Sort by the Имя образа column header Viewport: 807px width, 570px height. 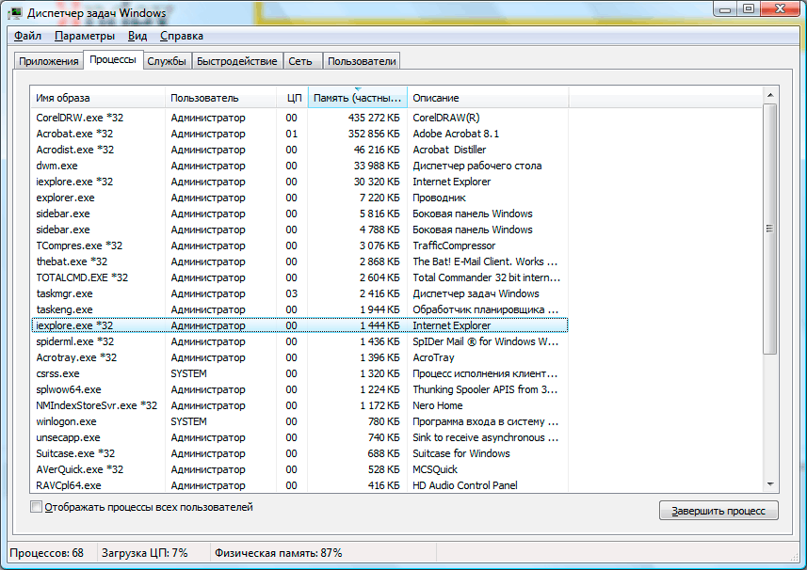click(x=98, y=98)
